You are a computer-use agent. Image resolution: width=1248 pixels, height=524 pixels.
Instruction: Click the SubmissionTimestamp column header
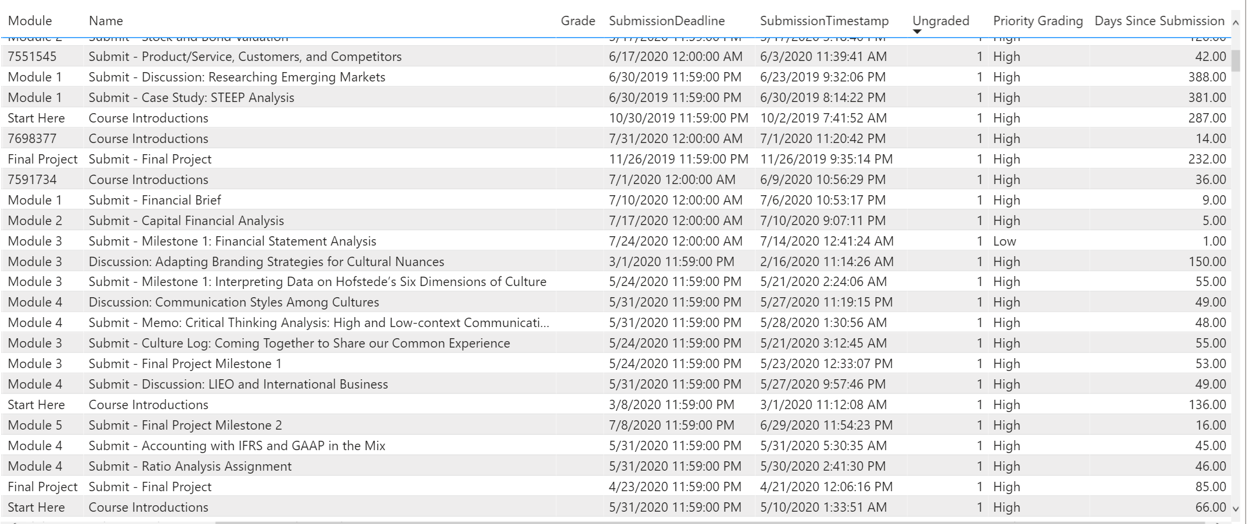point(824,21)
